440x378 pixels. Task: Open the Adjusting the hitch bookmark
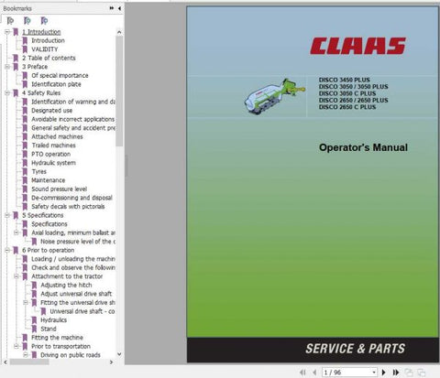tap(66, 286)
